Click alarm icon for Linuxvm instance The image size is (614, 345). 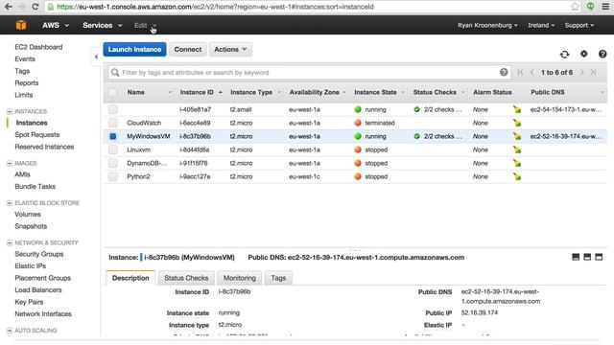[517, 149]
